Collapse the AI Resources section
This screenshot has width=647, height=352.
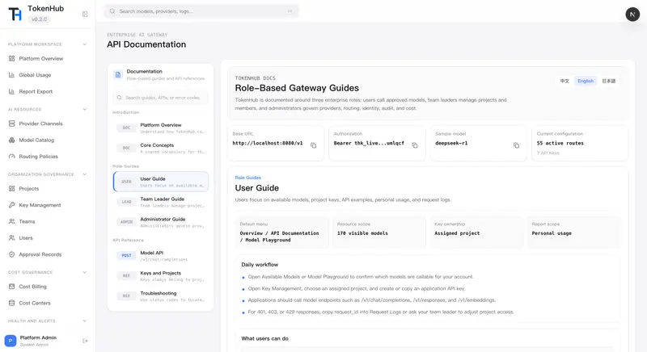[85, 109]
